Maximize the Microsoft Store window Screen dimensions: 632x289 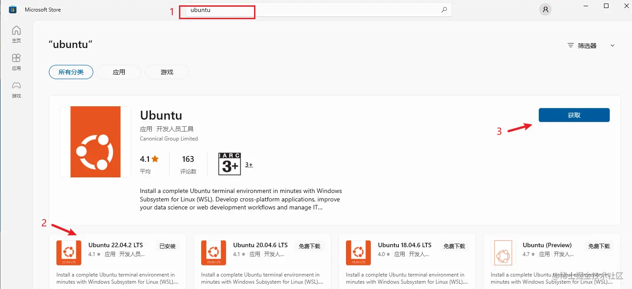pyautogui.click(x=606, y=6)
